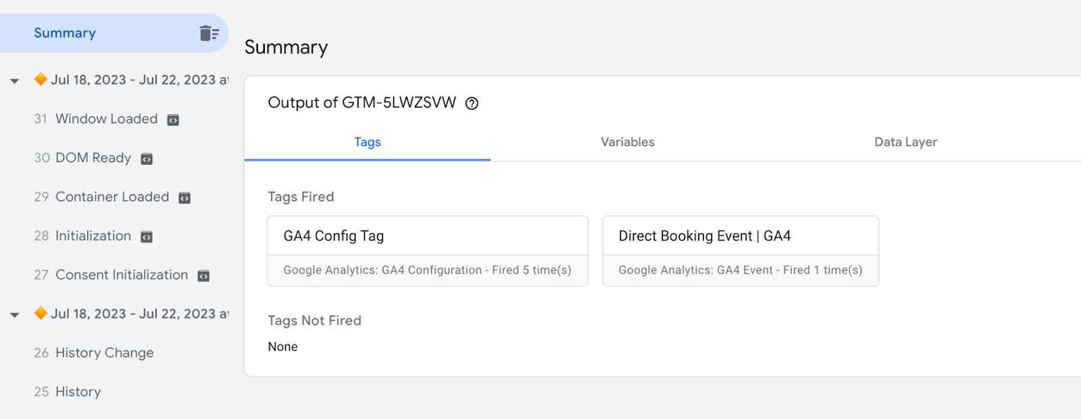The image size is (1081, 419).
Task: Select Summary in the left sidebar
Action: click(x=65, y=33)
